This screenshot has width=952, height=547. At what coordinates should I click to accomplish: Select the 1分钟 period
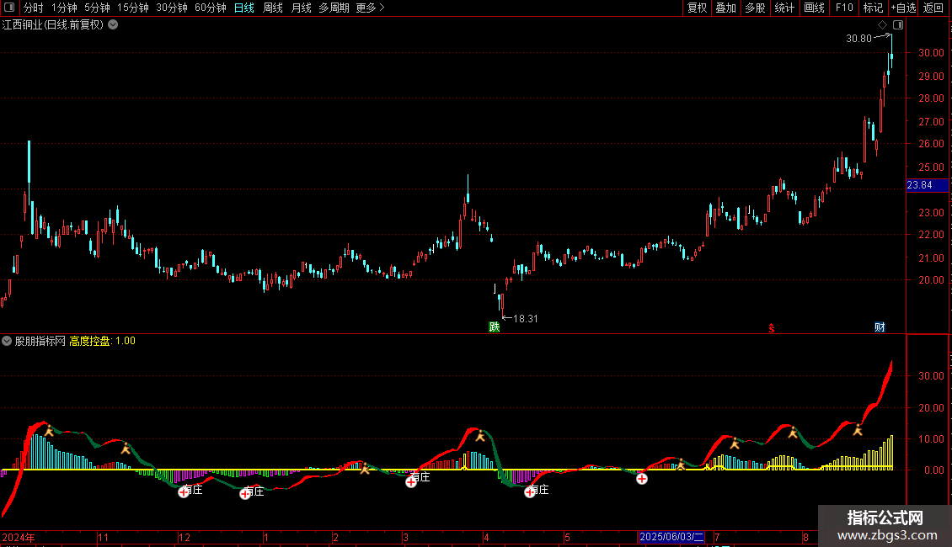tap(64, 8)
